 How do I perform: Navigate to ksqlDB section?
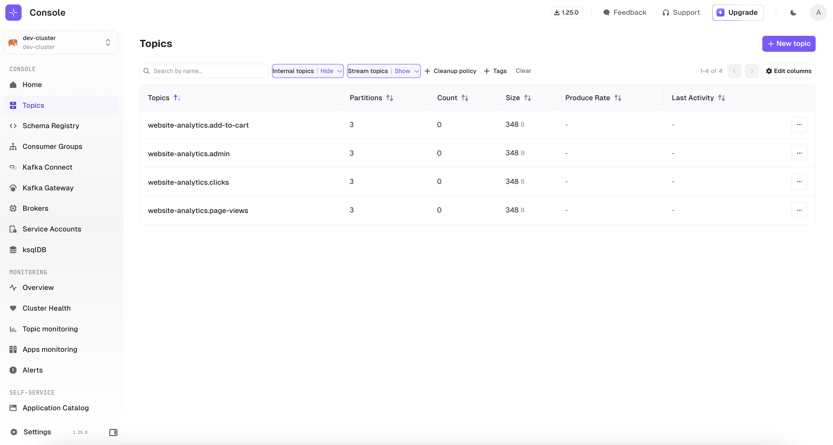tap(34, 249)
